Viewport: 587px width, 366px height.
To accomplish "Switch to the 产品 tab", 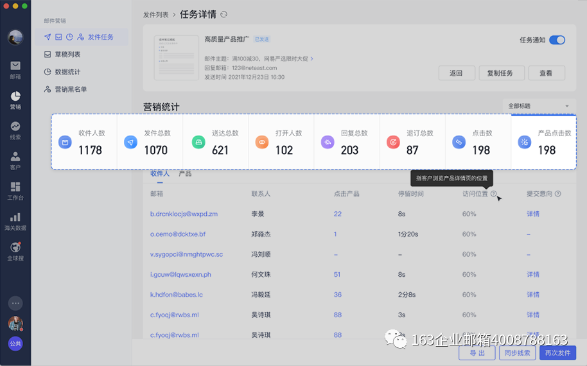I will tap(185, 173).
